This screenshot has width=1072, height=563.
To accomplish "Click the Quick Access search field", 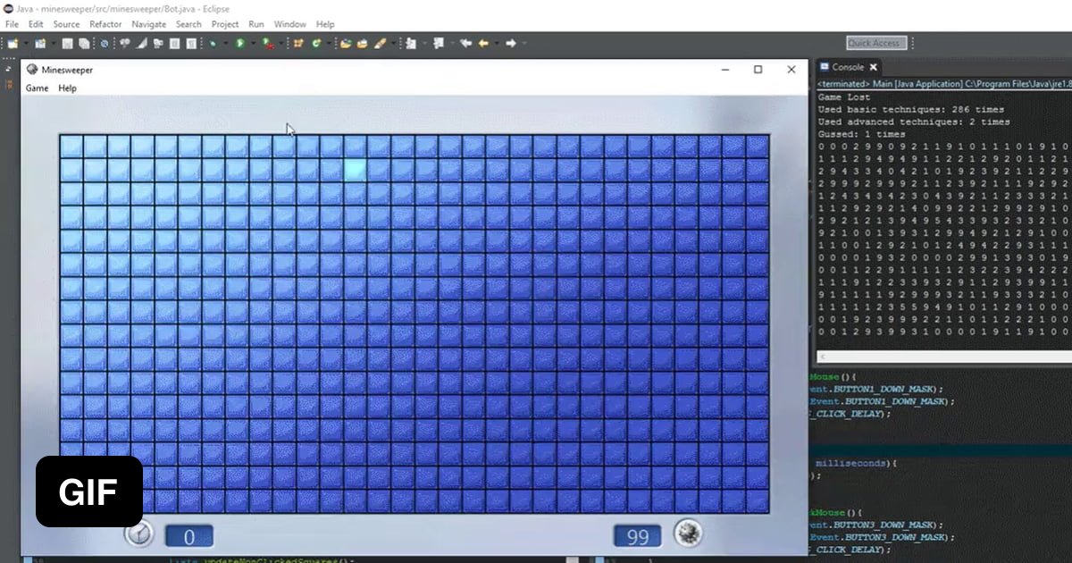I will click(875, 43).
